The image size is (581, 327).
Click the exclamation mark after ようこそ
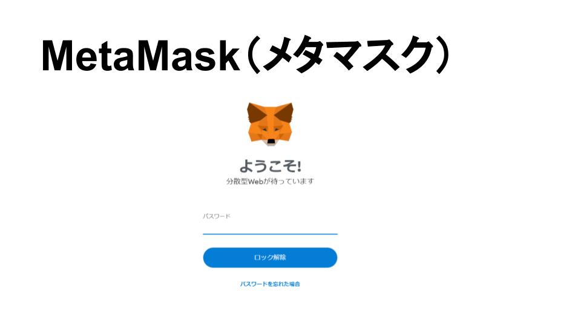[x=298, y=167]
